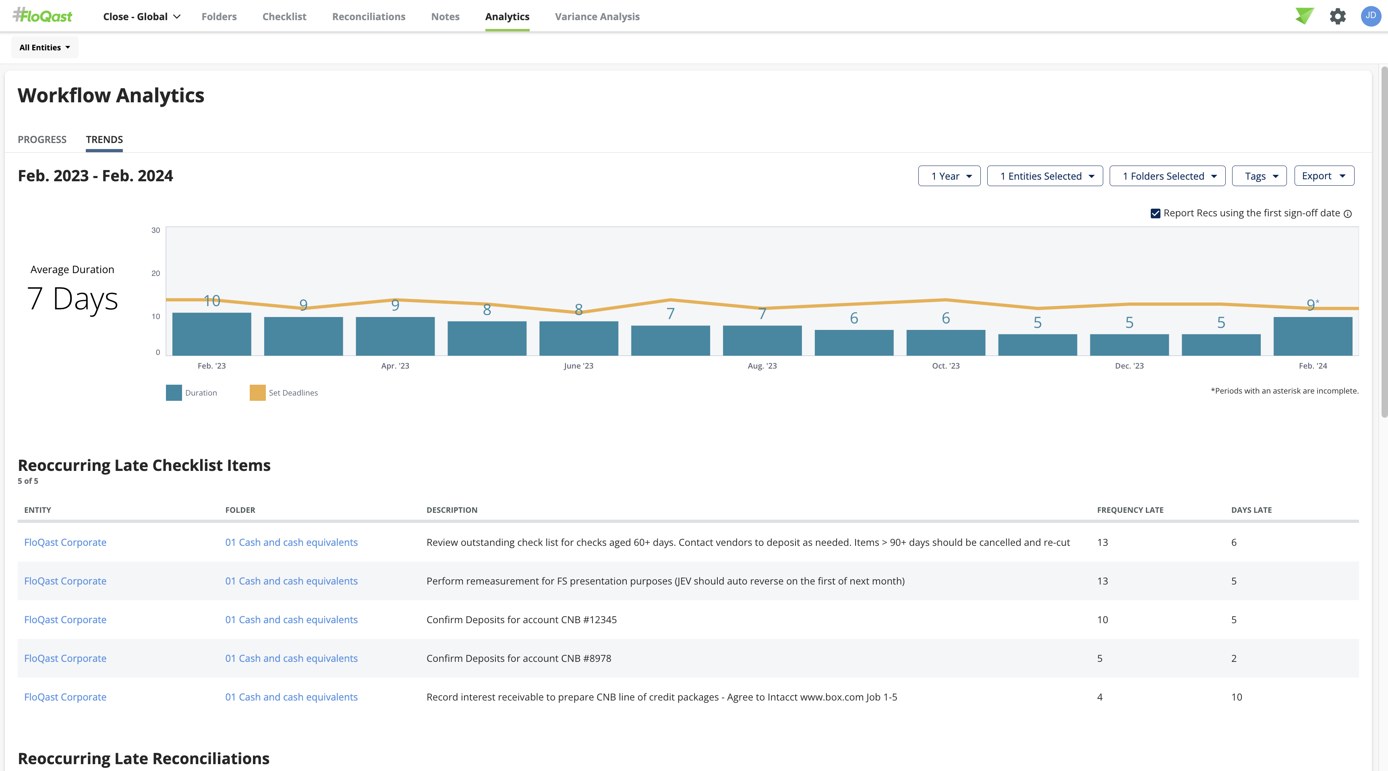Viewport: 1388px width, 771px height.
Task: Toggle Report Recs using first sign-off date
Action: [1155, 213]
